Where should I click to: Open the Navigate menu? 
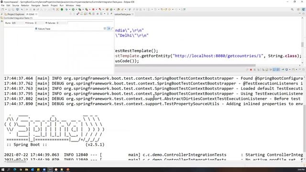coord(35,5)
